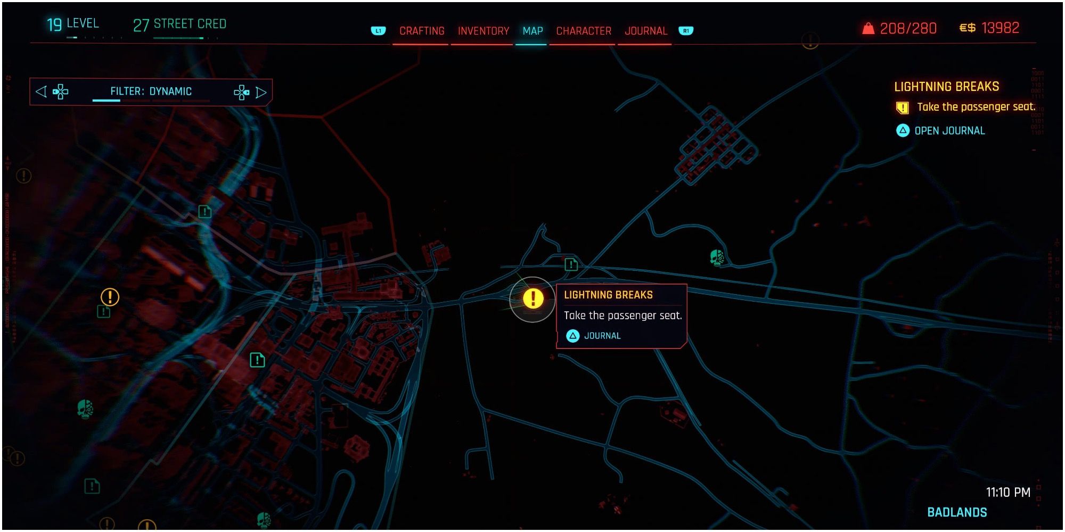Select the dim exclamation marker near the top right
This screenshot has width=1065, height=532.
(810, 40)
